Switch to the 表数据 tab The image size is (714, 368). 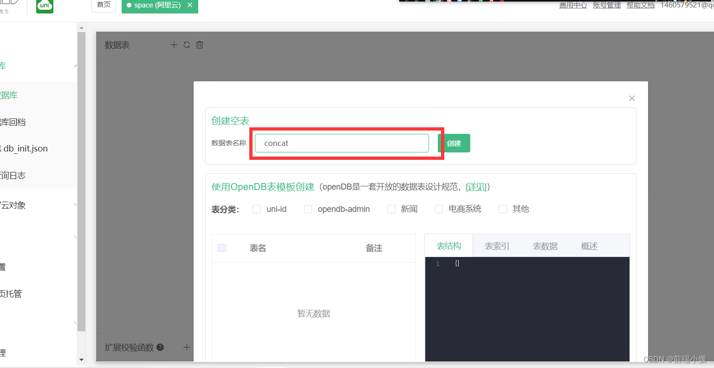(x=545, y=246)
